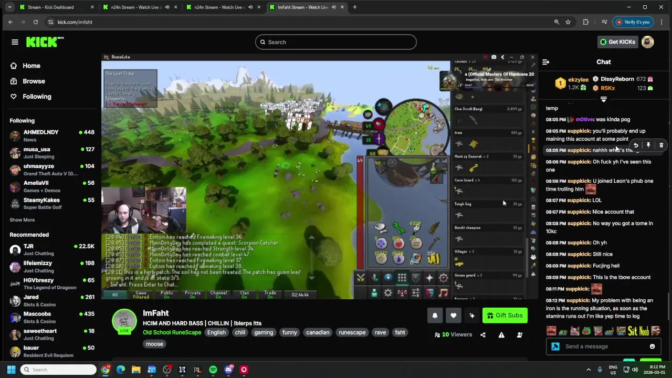Collapse chat with the arrow icon
Viewport: 672px width, 378px height.
tap(545, 62)
